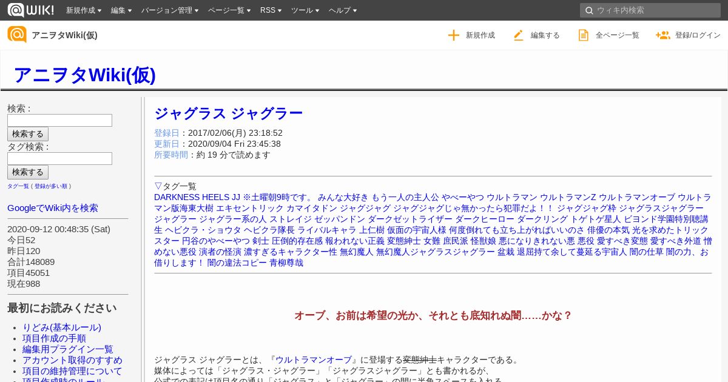Open the 項目の維持管理について link
The height and width of the screenshot is (382, 728).
click(72, 371)
